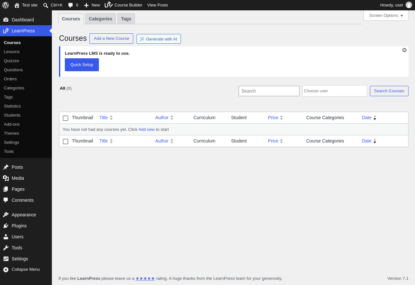Sort by Title using header sort arrows
Screen dimensions: 415x285
(x=111, y=118)
